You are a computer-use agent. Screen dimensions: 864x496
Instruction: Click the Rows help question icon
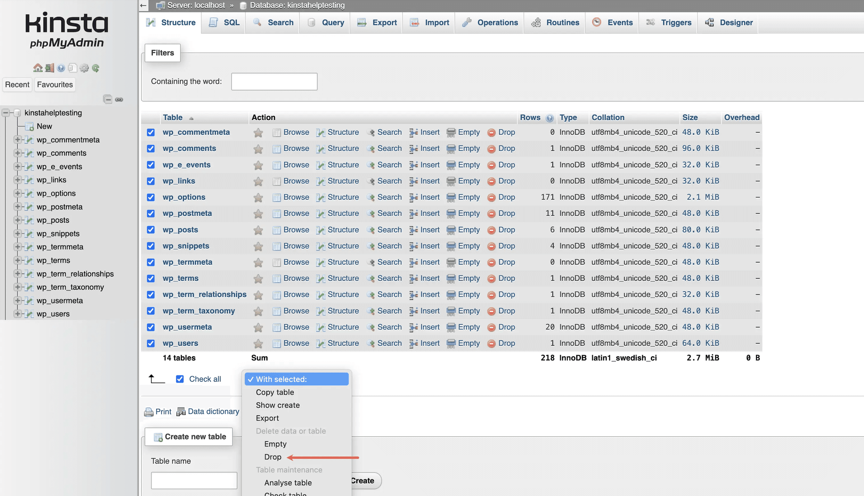(x=549, y=118)
